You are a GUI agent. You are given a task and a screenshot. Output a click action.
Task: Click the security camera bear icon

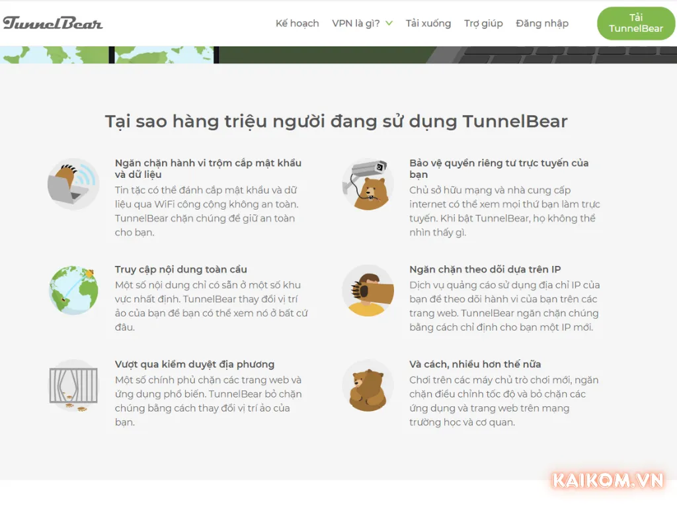368,184
